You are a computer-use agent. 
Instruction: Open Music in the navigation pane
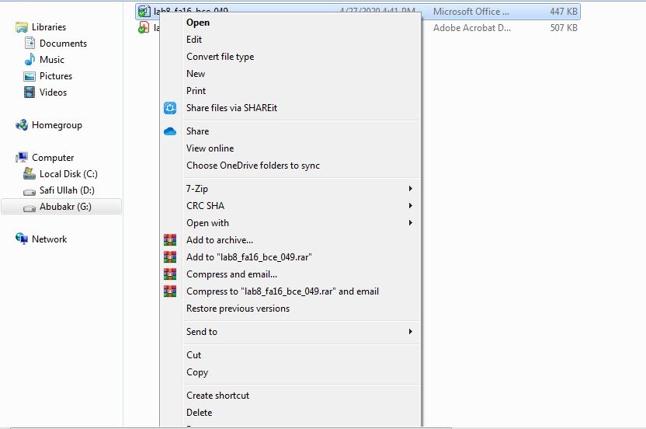click(52, 59)
